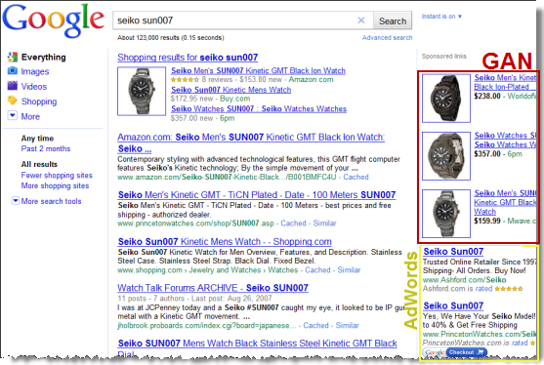Image resolution: width=544 pixels, height=365 pixels.
Task: Click the Any time filter label
Action: (37, 139)
